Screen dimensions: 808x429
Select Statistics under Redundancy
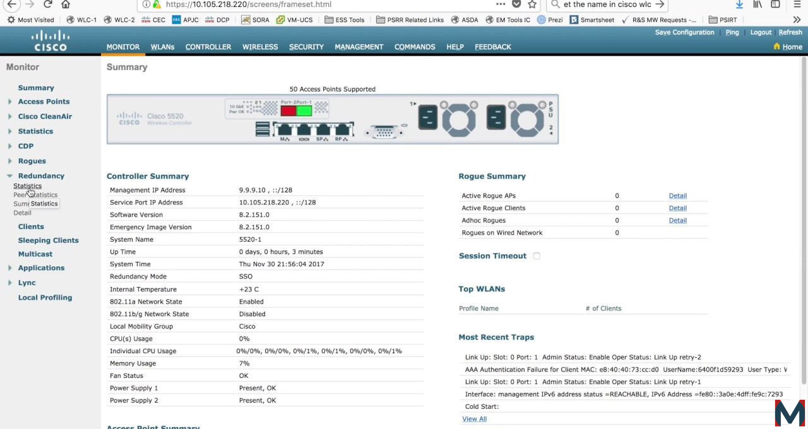click(x=28, y=186)
